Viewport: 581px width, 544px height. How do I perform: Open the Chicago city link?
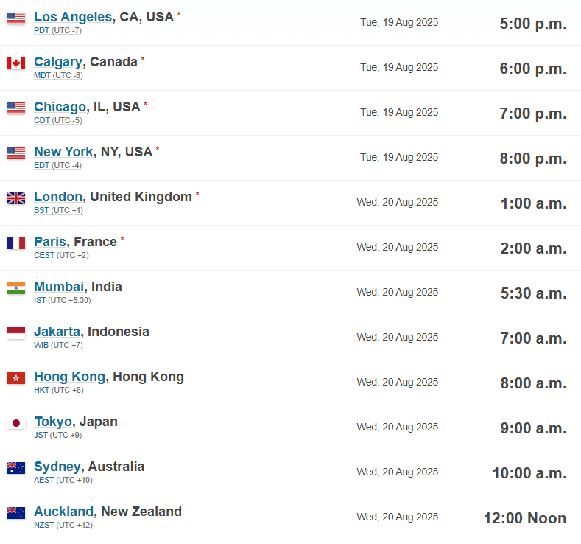pos(60,107)
